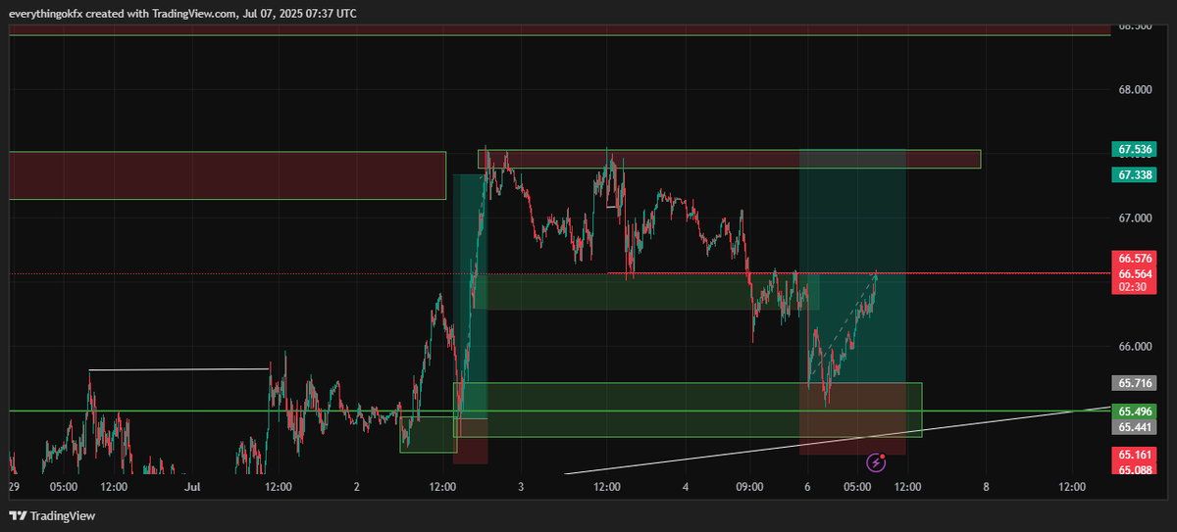Select the large green demand zone rectangle
1177x532 pixels.
688,410
